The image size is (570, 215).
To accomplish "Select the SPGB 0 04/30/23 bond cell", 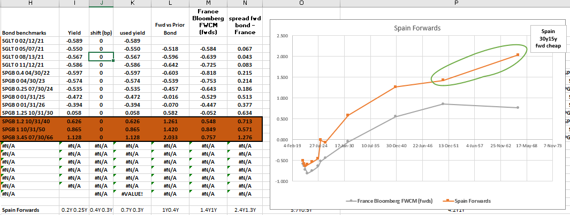I will point(30,81).
